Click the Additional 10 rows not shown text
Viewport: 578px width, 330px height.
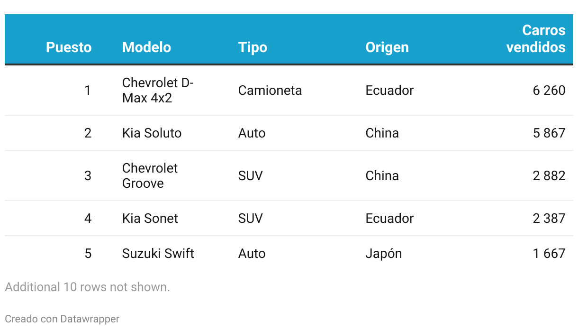coord(87,287)
